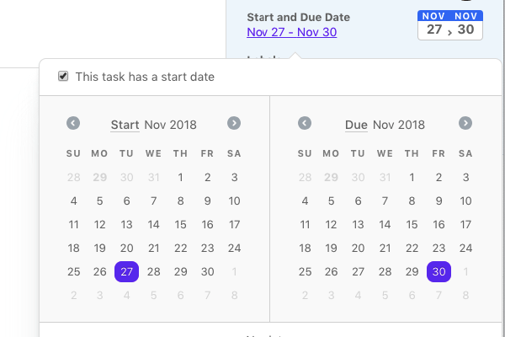
Task: Pick greyed-out October 31 in Due calendar
Action: 385,178
